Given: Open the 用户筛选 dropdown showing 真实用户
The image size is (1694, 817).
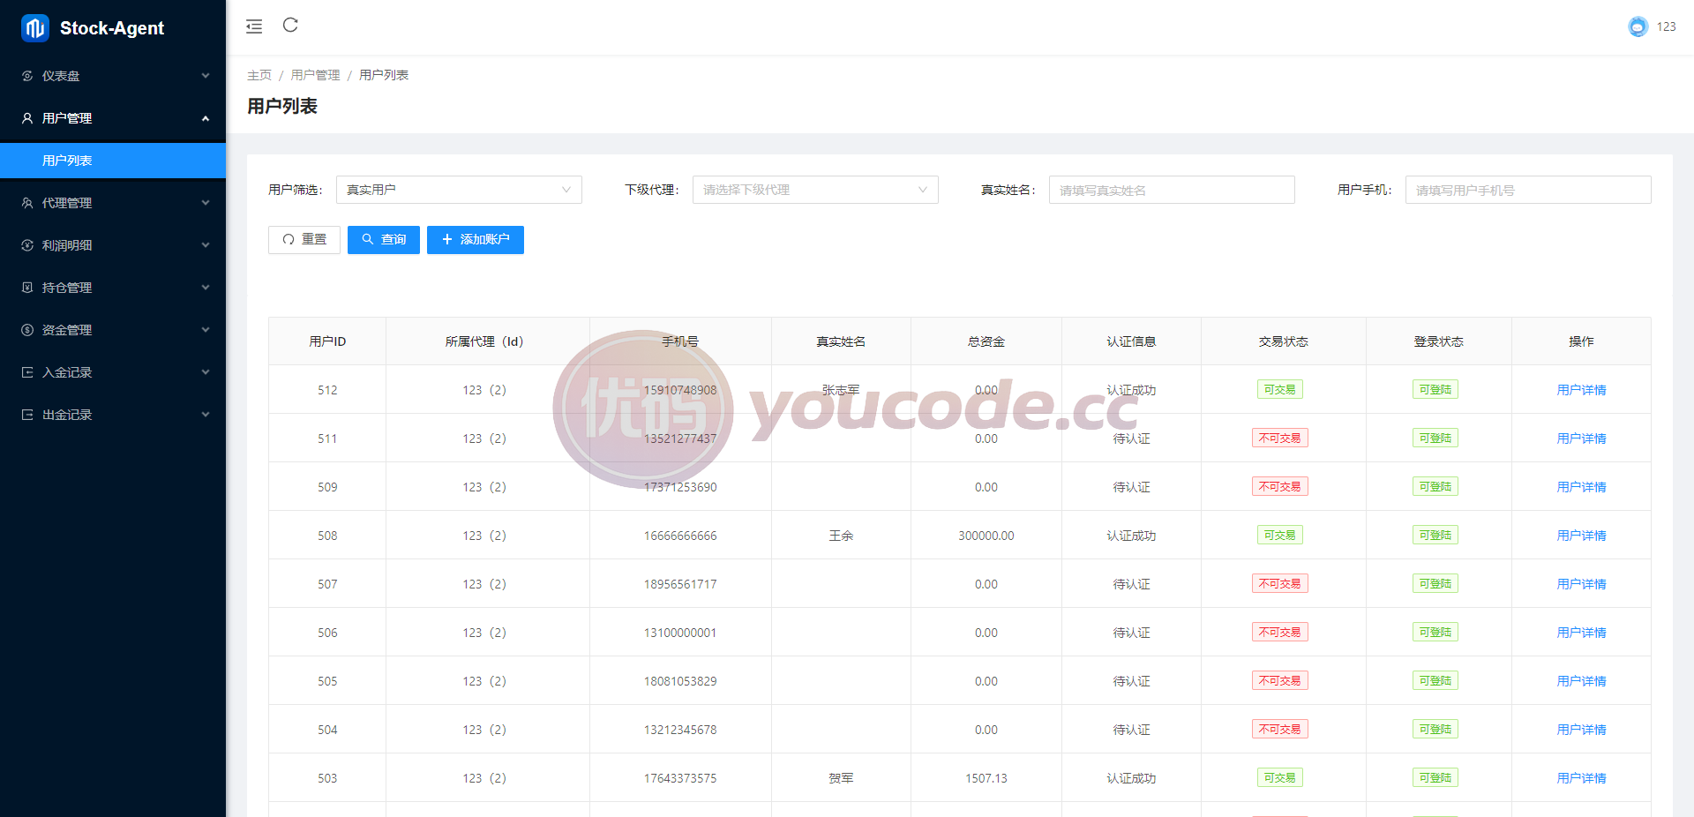Looking at the screenshot, I should pos(459,190).
